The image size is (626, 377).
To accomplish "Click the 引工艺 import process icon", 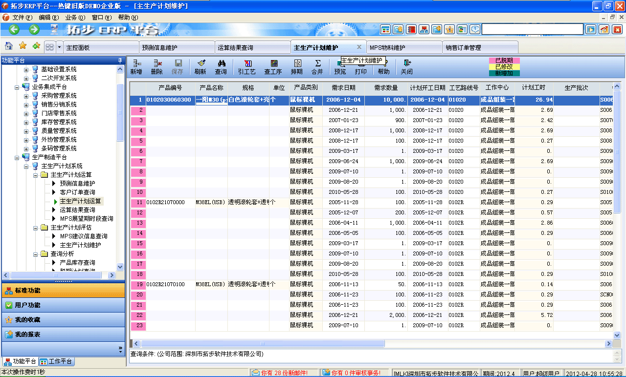I will coord(248,67).
